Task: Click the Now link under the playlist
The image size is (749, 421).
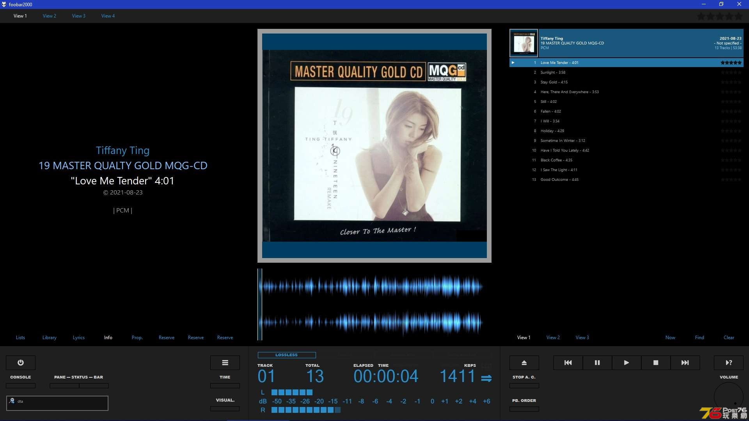Action: click(x=670, y=338)
